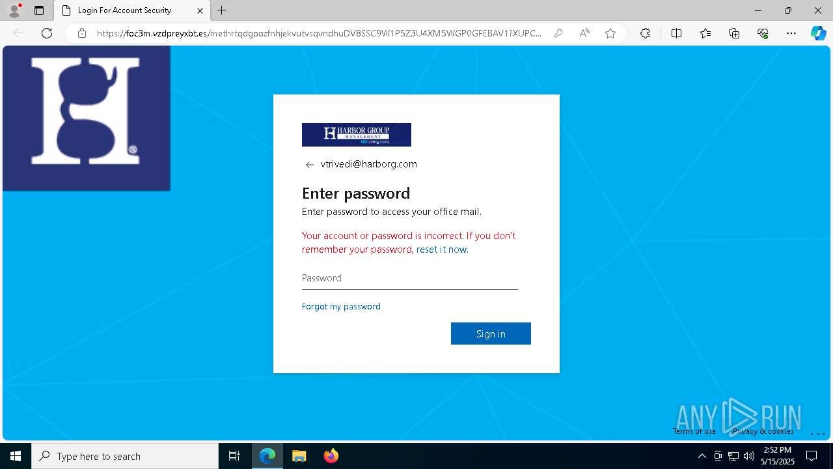This screenshot has width=833, height=469.
Task: Toggle split screen view
Action: click(x=676, y=33)
